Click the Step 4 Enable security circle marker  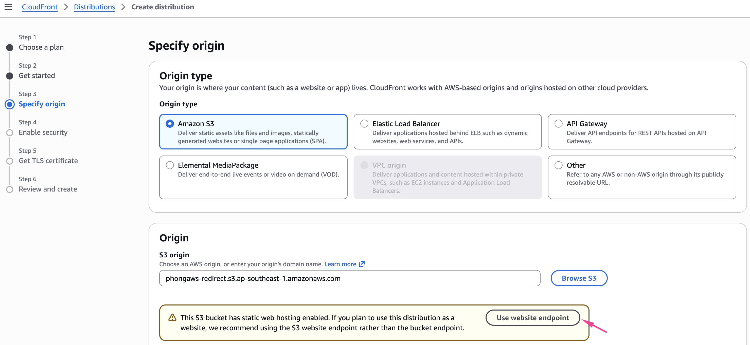coord(10,133)
